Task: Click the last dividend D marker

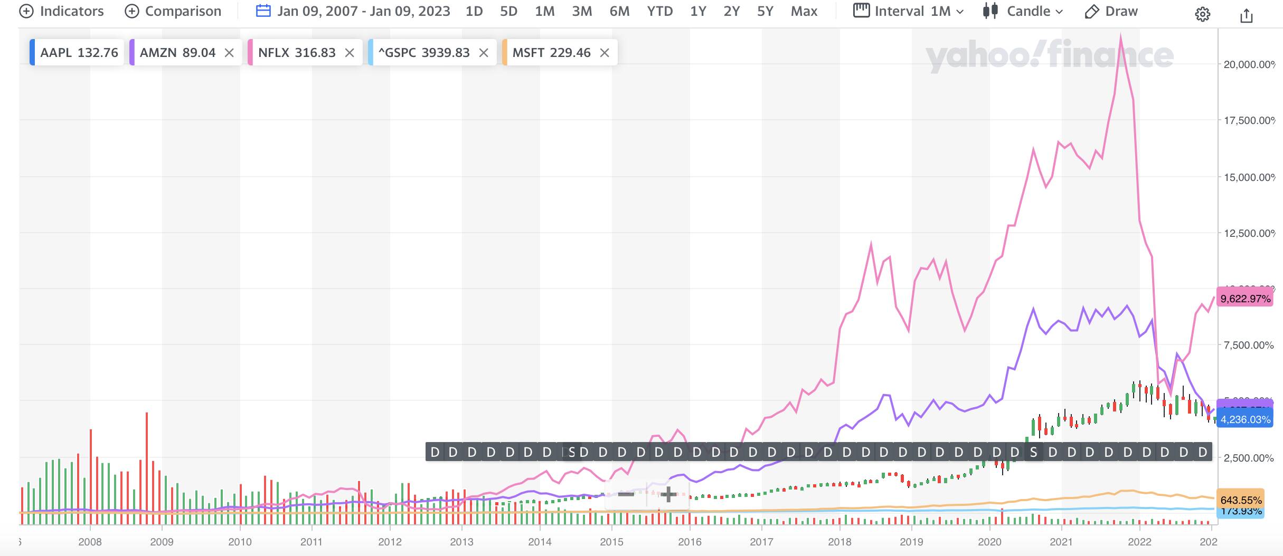Action: 1203,452
